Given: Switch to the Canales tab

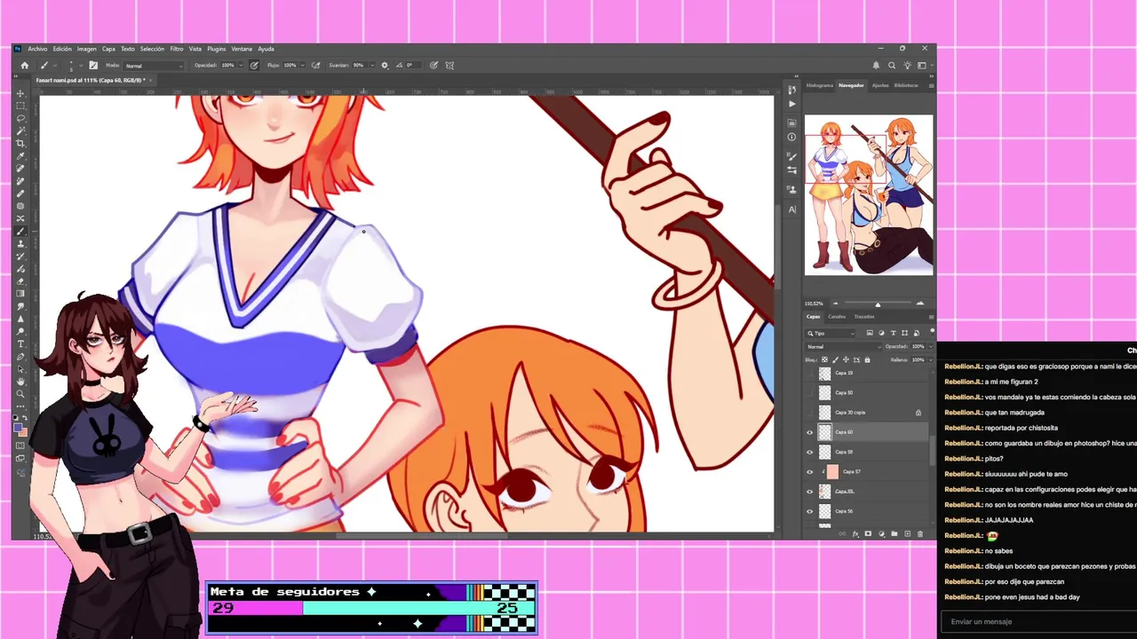Looking at the screenshot, I should pos(837,317).
